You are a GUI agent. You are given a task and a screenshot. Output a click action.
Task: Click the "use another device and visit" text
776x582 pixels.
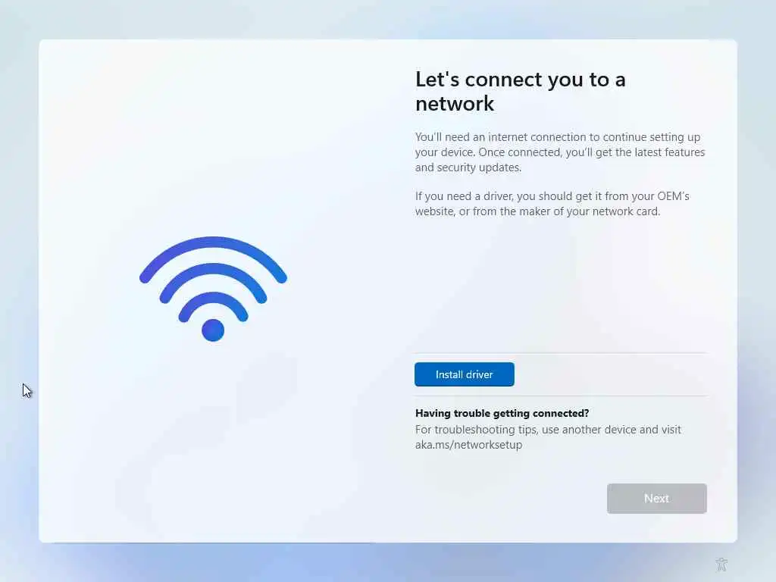tap(612, 430)
